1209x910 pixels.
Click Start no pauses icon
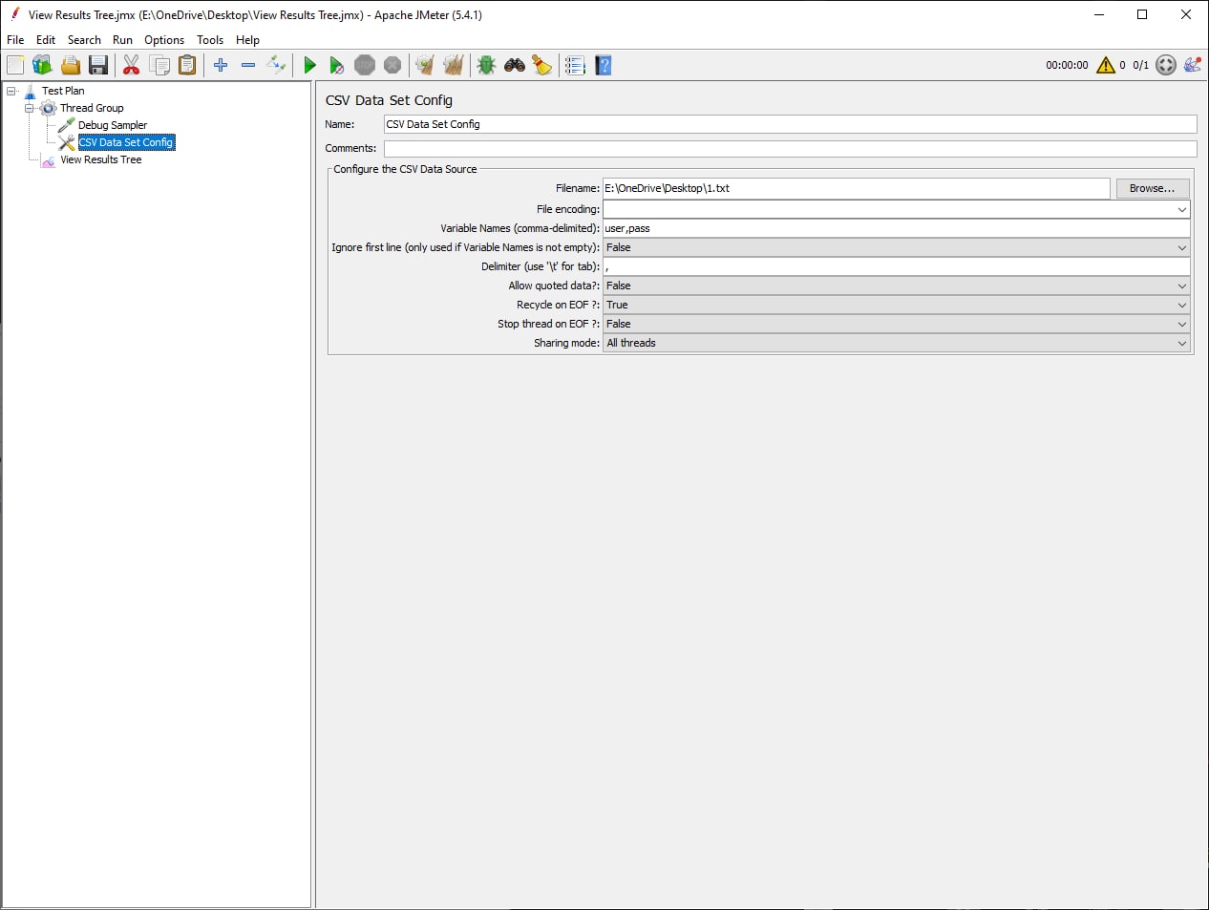(x=336, y=65)
